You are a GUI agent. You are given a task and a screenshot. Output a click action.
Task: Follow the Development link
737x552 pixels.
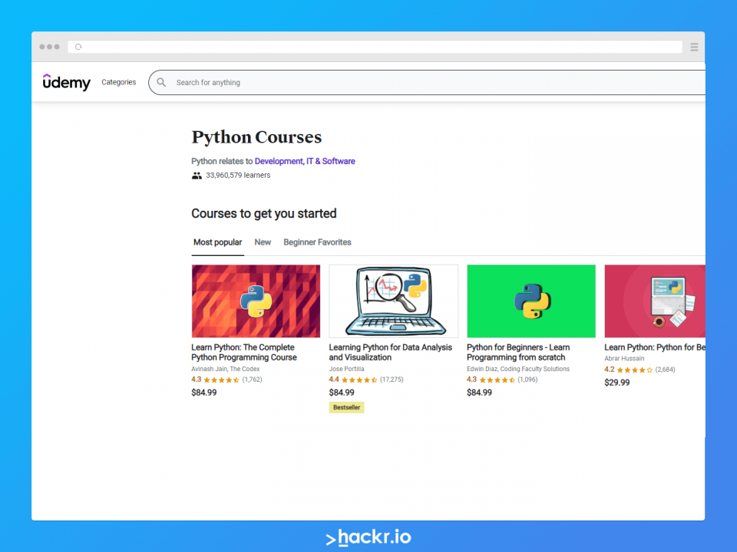(279, 161)
